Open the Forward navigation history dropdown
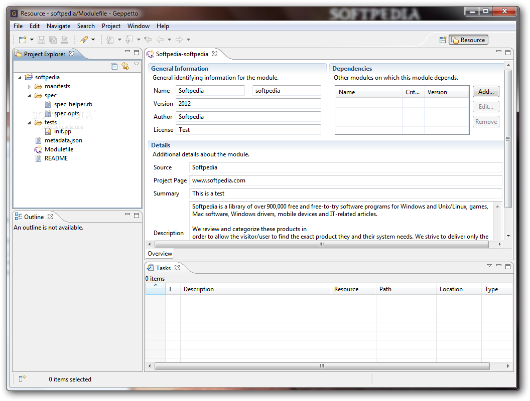Image resolution: width=530 pixels, height=401 pixels. pyautogui.click(x=188, y=40)
